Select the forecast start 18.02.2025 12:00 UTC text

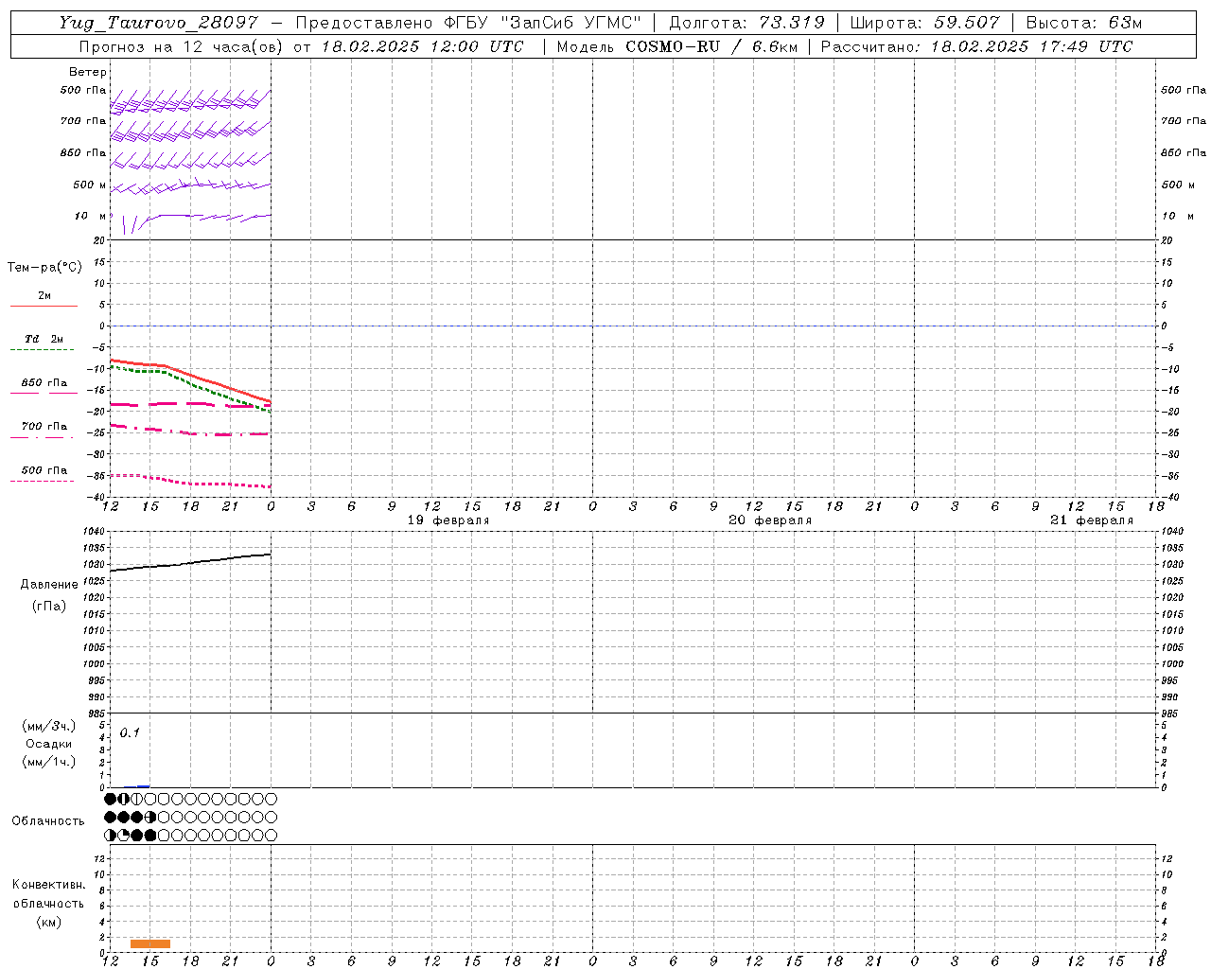[422, 46]
